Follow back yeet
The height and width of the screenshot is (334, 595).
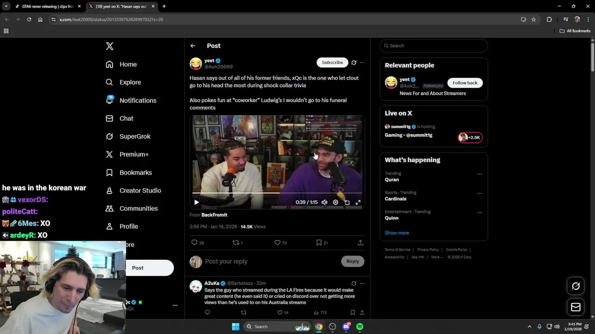(465, 83)
